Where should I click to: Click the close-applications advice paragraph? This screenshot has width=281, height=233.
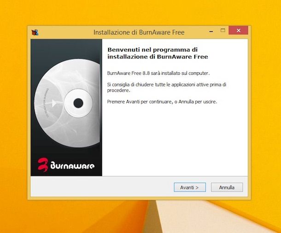pos(166,87)
